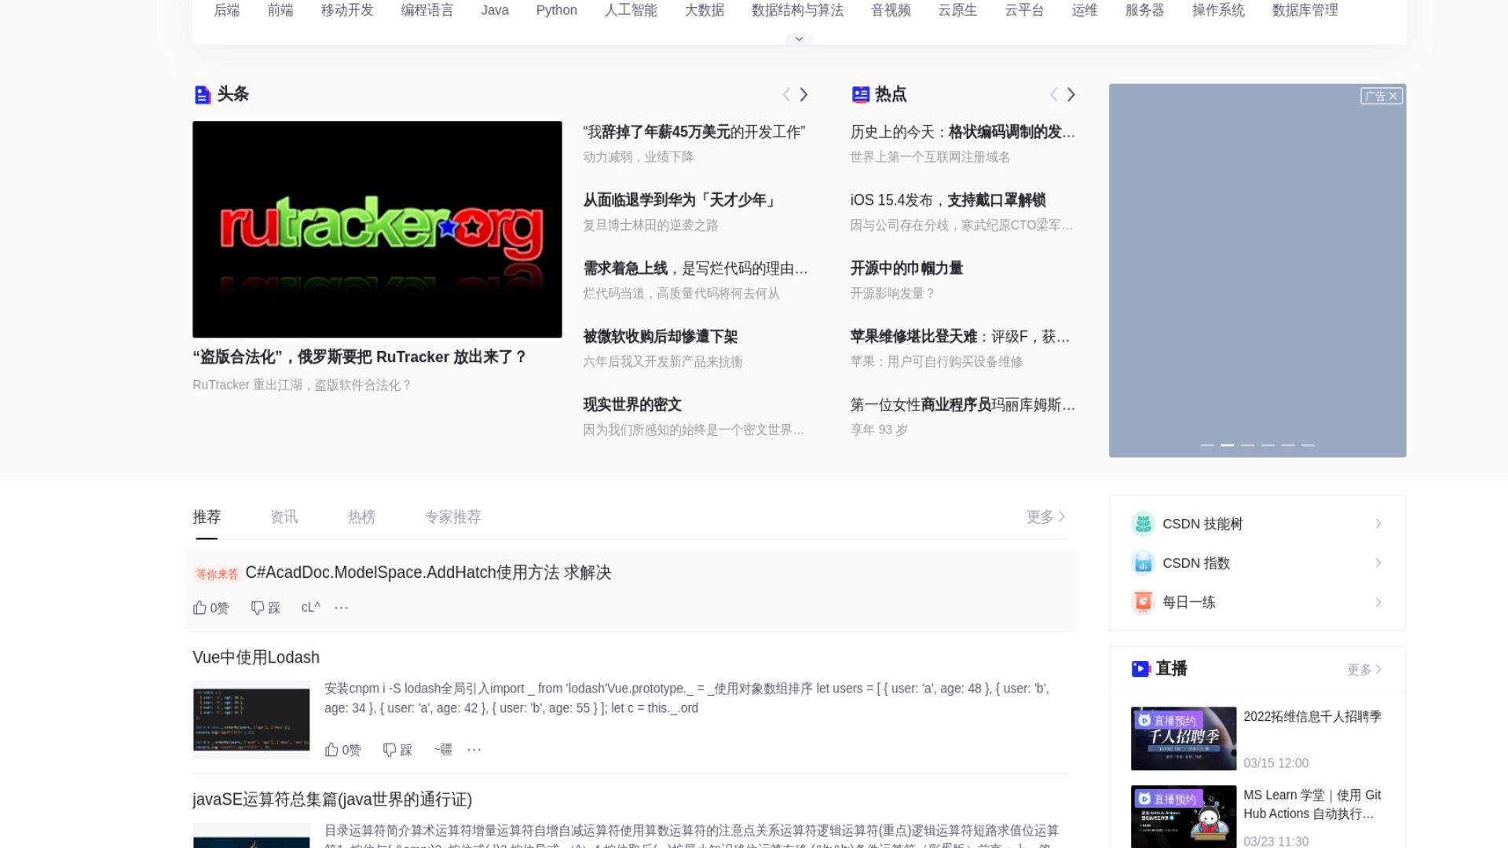
Task: Switch to the 资讯 tab
Action: click(x=284, y=517)
